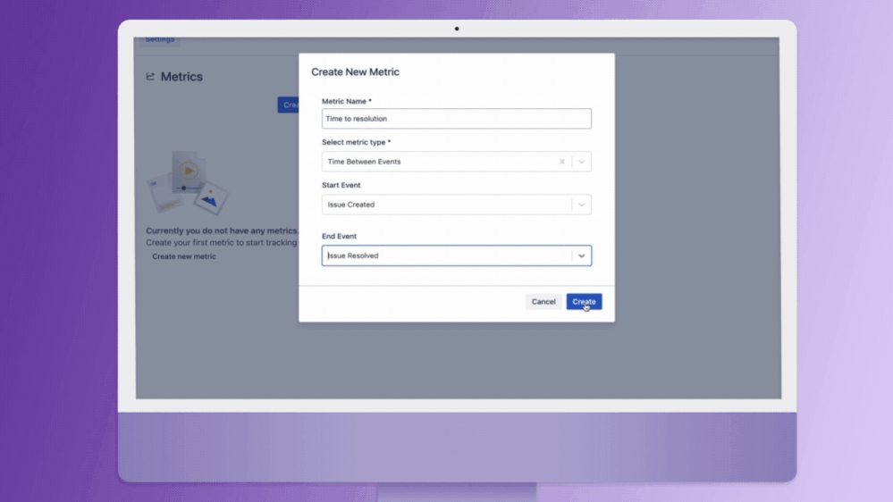
Task: Select the Time Between Events field
Action: [x=456, y=162]
